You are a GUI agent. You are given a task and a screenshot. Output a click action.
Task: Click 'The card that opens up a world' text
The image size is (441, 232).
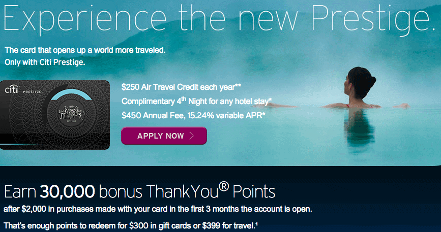point(85,51)
